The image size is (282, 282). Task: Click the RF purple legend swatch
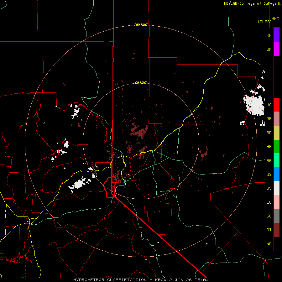277,35
